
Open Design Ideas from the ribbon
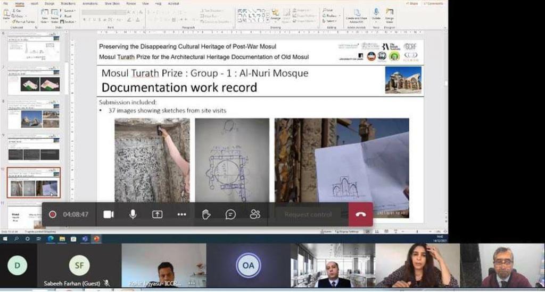[x=390, y=14]
